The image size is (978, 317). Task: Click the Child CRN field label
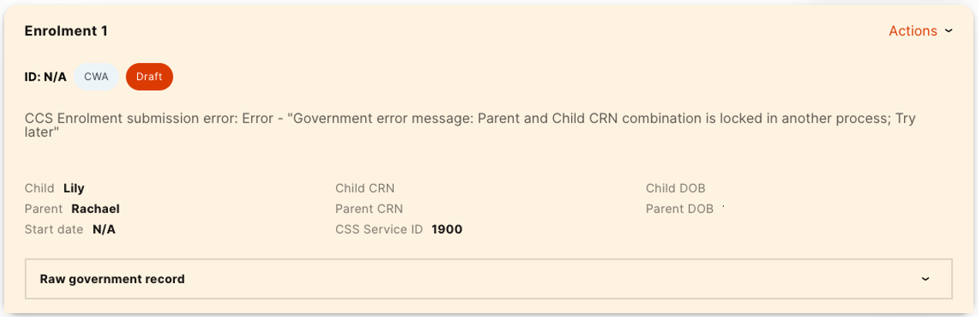click(x=365, y=189)
